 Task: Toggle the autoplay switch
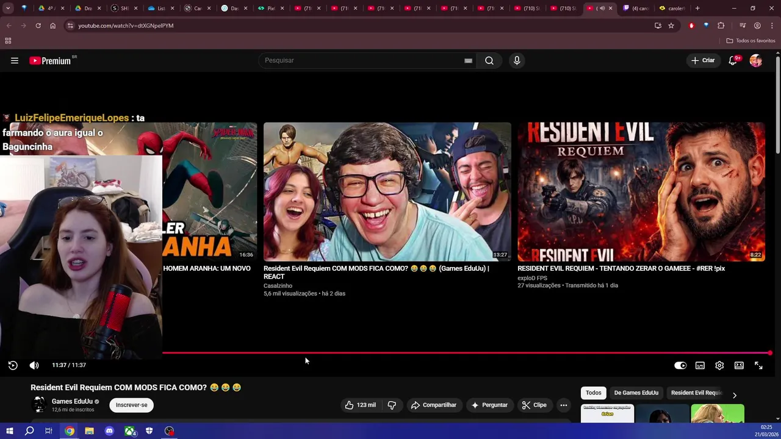[680, 365]
